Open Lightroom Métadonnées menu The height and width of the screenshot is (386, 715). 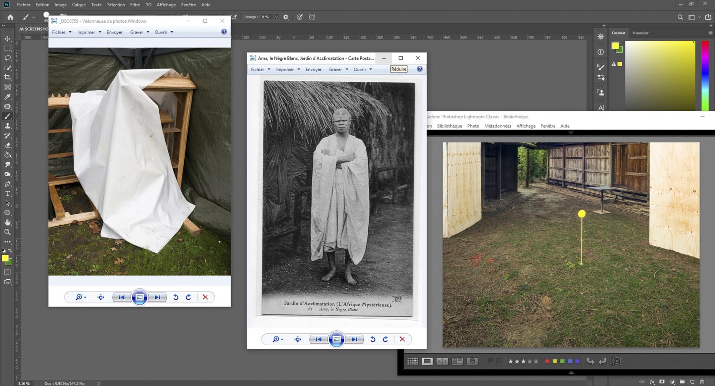pos(498,126)
